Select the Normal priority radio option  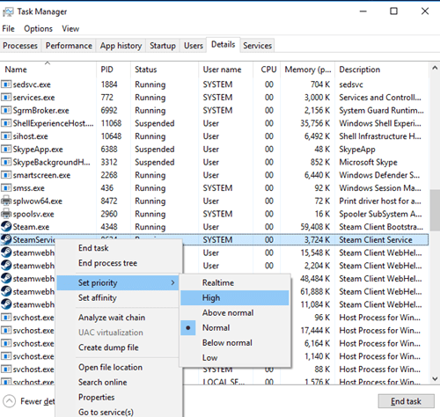[x=235, y=327]
